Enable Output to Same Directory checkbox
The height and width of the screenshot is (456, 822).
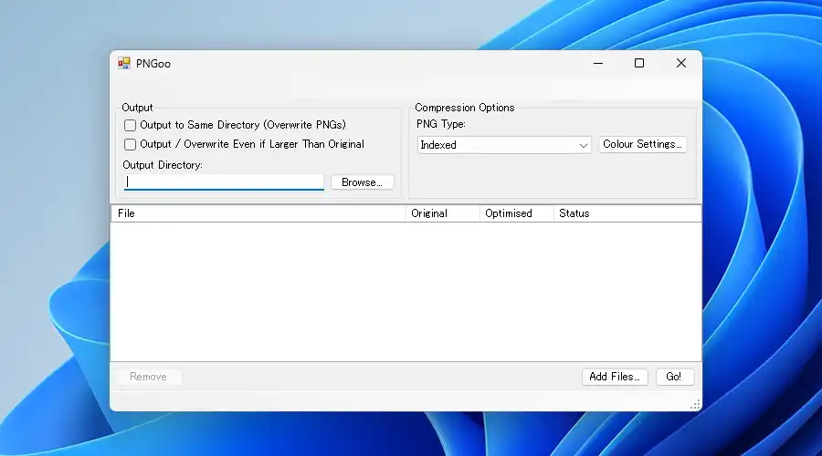coord(130,125)
